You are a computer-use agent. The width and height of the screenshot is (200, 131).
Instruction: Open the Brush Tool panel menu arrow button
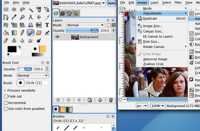click(x=42, y=63)
